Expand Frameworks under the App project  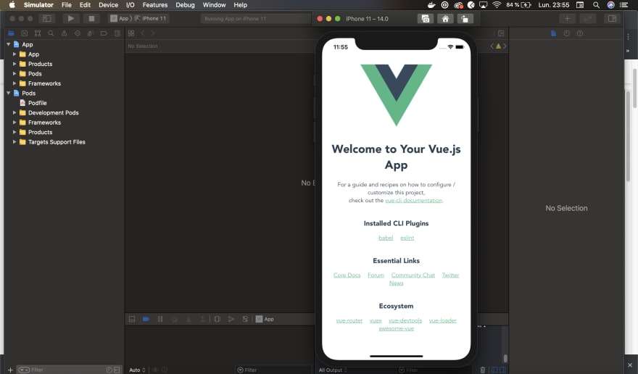(14, 83)
